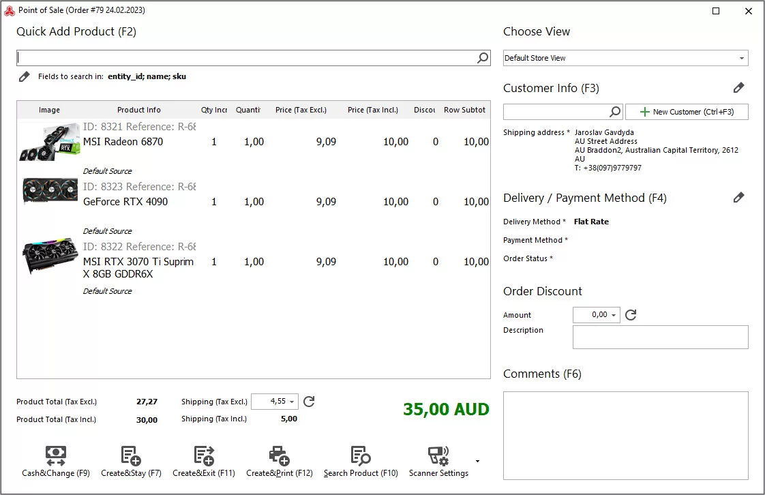Click the Image column header
Image resolution: width=765 pixels, height=495 pixels.
click(49, 110)
